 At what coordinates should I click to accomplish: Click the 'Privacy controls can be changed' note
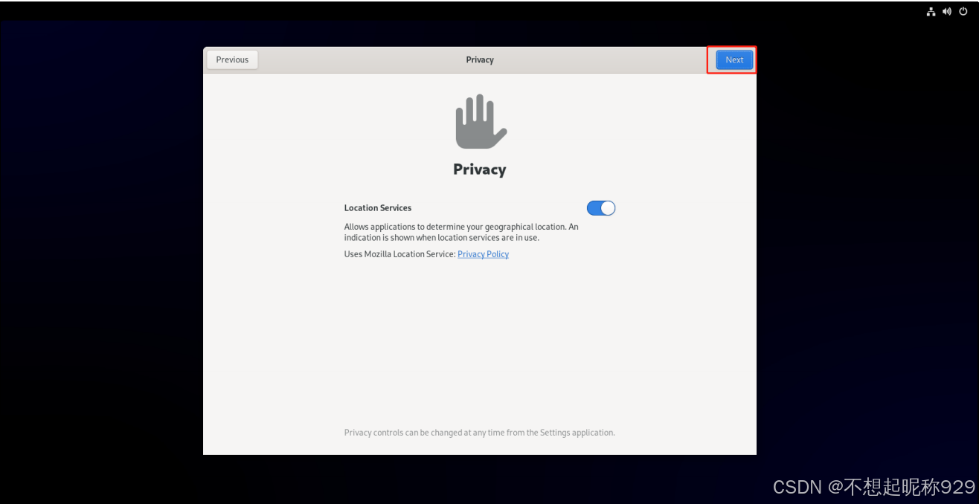click(x=480, y=433)
